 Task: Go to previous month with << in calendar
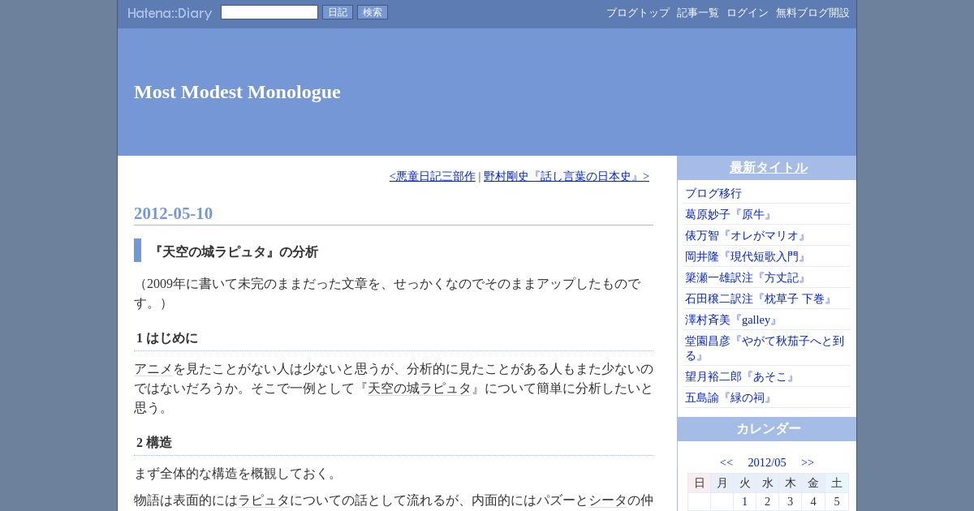[726, 462]
